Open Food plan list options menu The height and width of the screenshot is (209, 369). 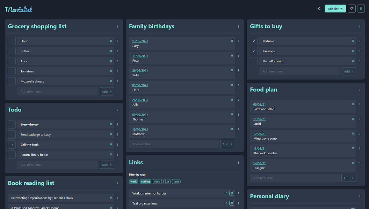pyautogui.click(x=360, y=90)
